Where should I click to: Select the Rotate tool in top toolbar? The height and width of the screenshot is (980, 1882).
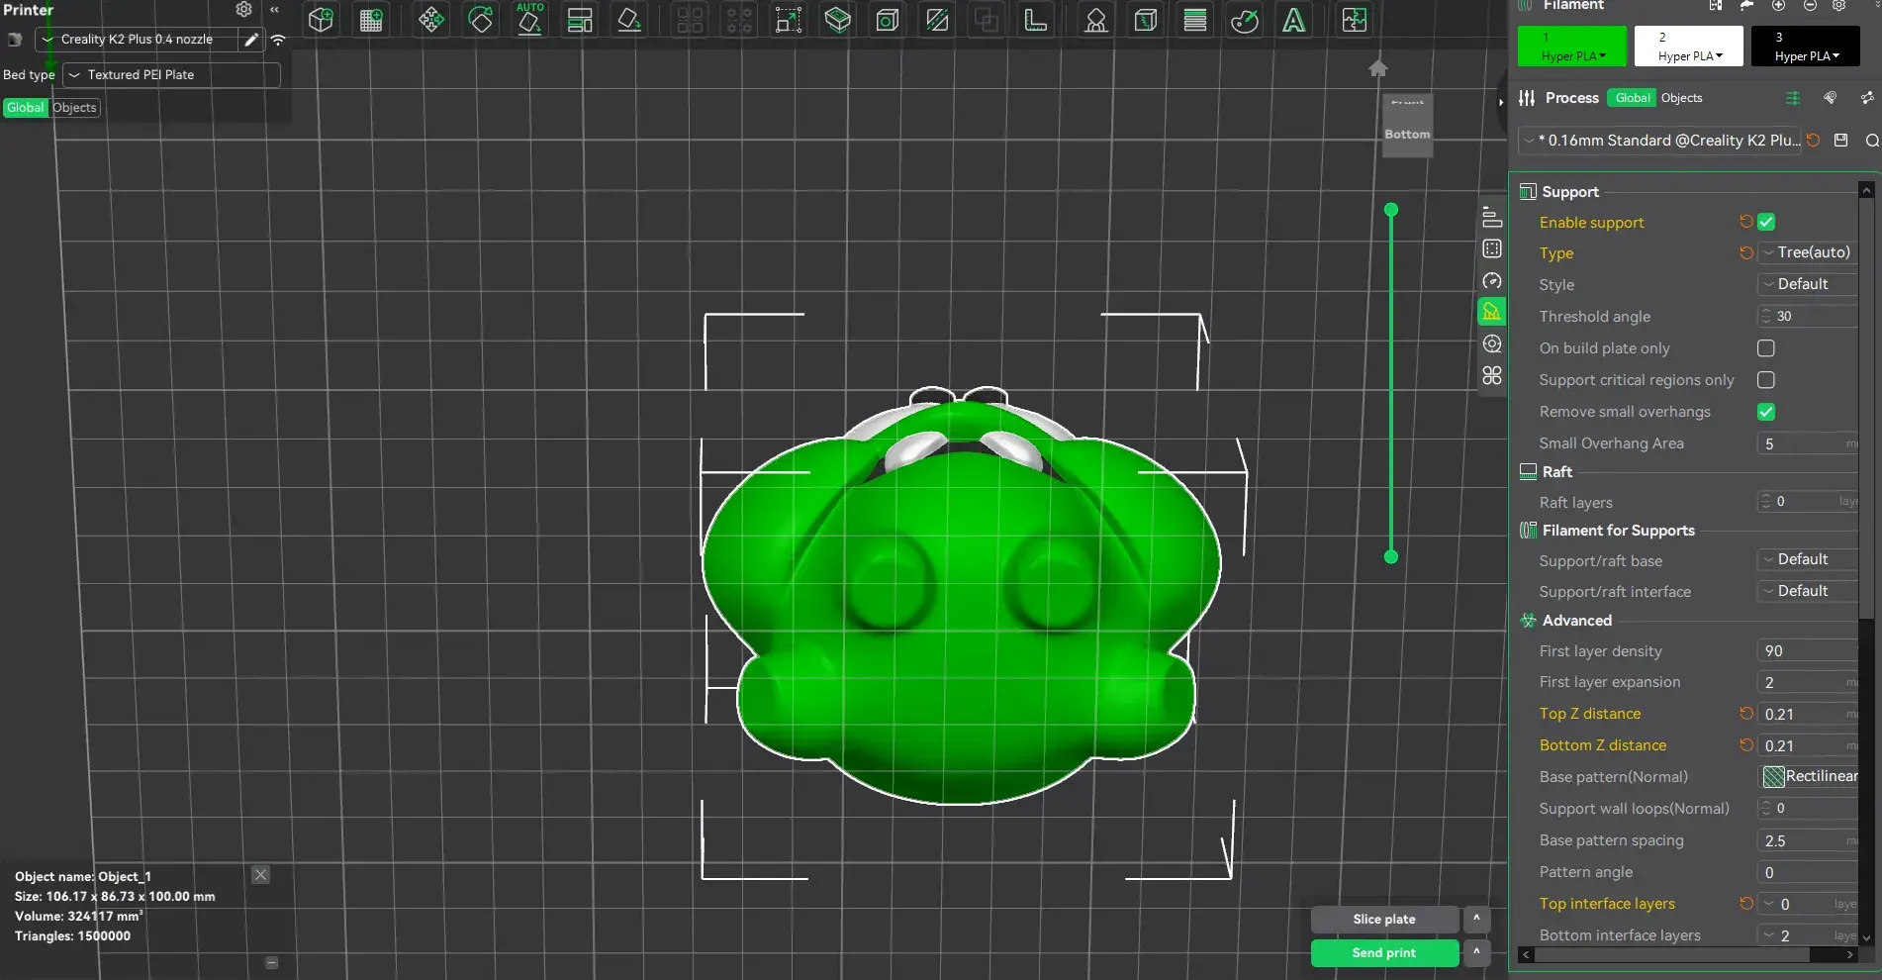(481, 20)
